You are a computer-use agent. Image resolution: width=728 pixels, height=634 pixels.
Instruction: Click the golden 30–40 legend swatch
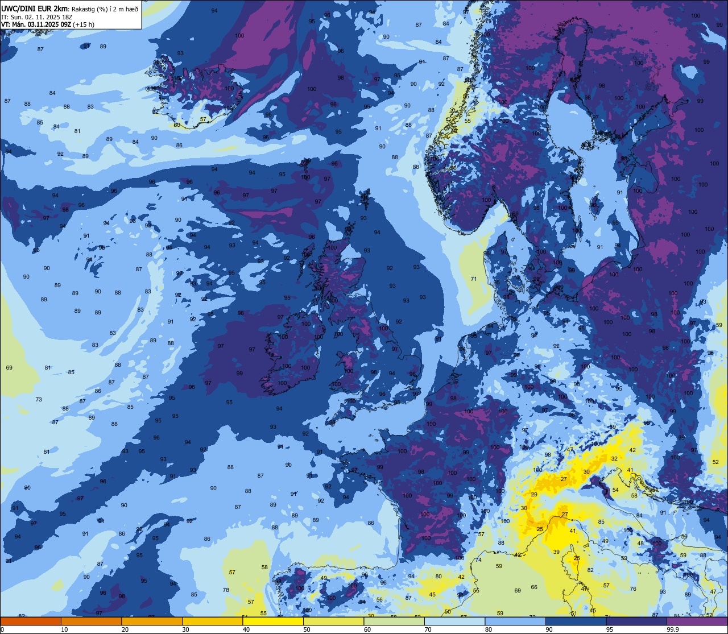click(212, 621)
